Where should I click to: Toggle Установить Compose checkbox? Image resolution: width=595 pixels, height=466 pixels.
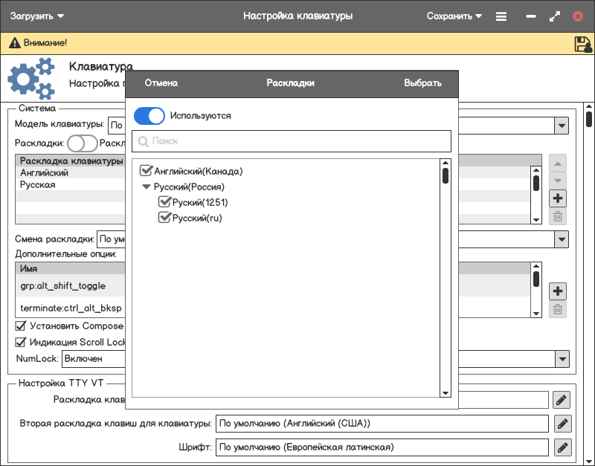click(x=21, y=326)
